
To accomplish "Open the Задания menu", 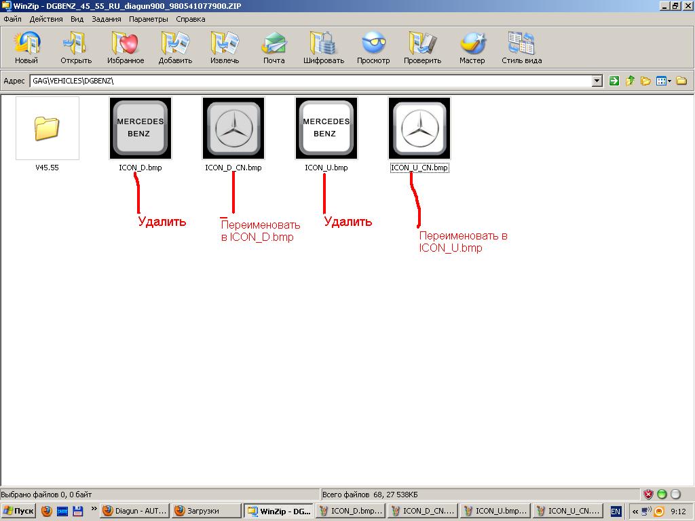I will [107, 19].
